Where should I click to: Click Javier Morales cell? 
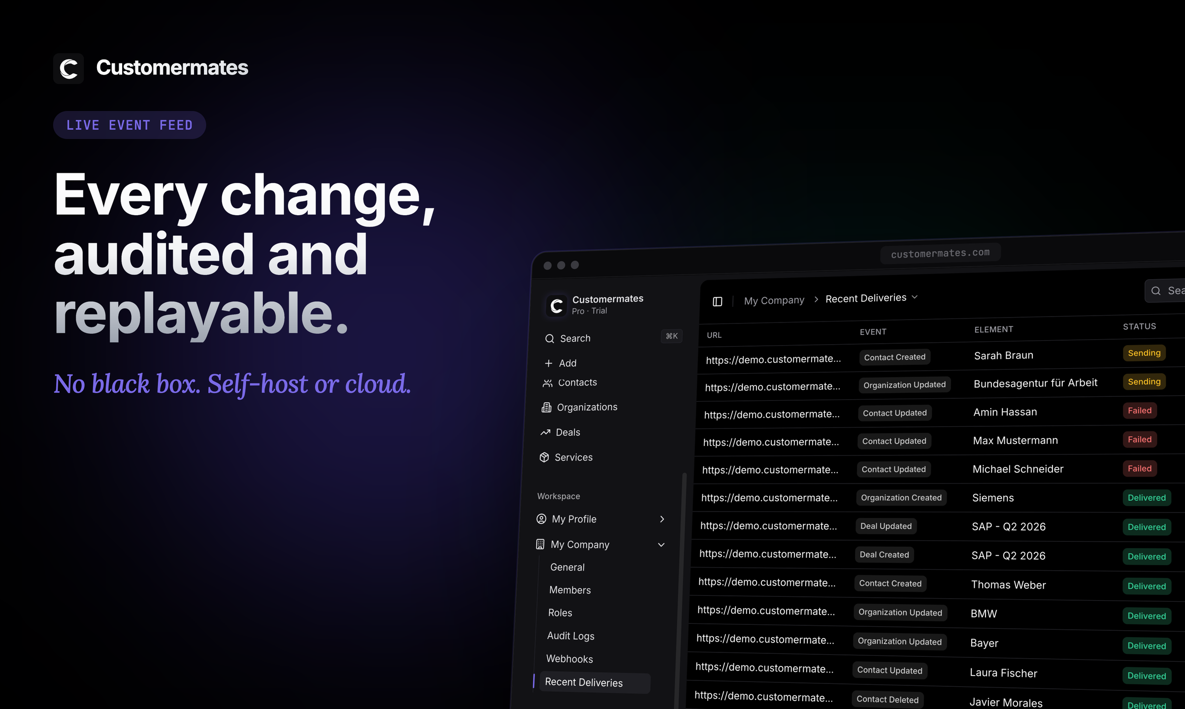1006,703
